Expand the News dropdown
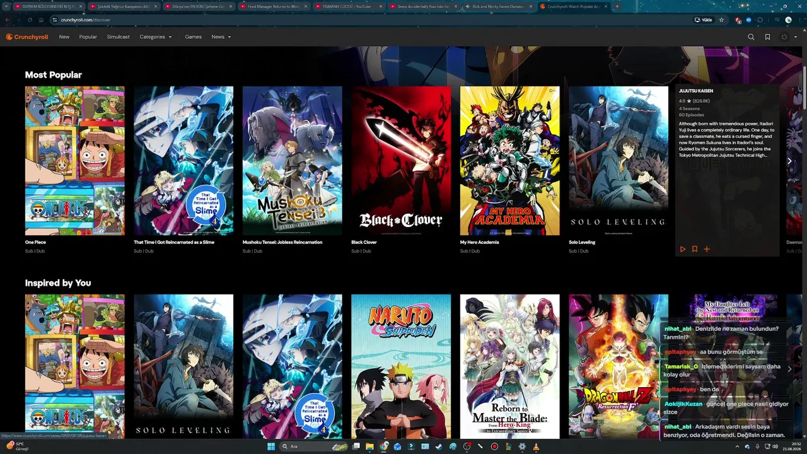807x454 pixels. (x=221, y=37)
